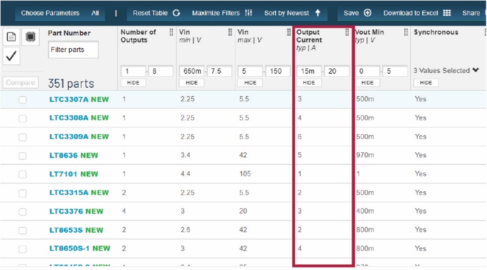This screenshot has height=270, width=487.
Task: Open the LT7101 part link
Action: tap(64, 174)
